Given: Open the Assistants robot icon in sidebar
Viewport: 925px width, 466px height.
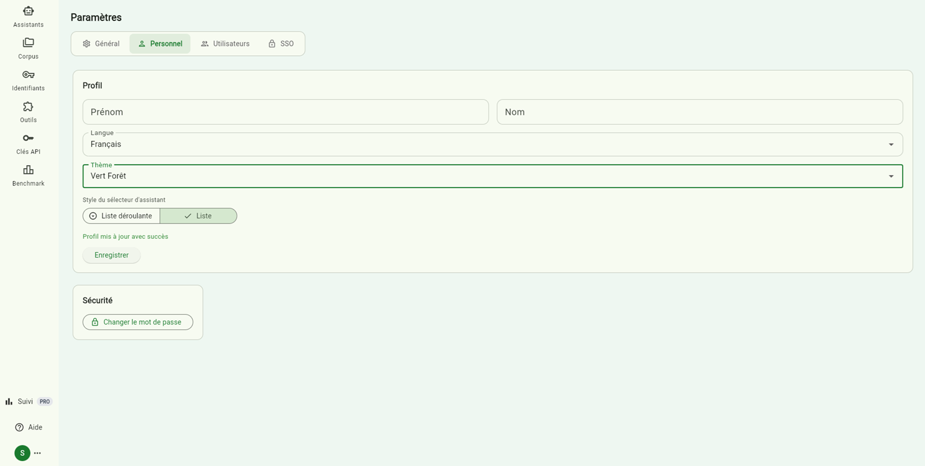Looking at the screenshot, I should tap(28, 11).
